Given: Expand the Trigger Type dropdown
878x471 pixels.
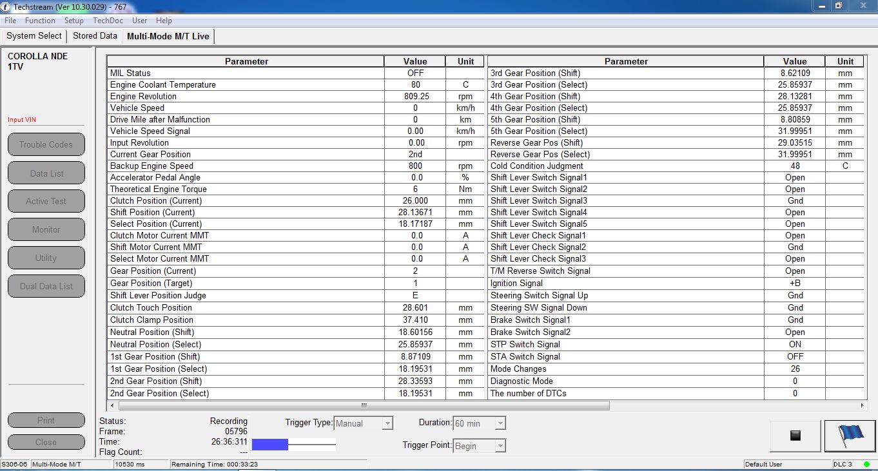Looking at the screenshot, I should click(387, 423).
